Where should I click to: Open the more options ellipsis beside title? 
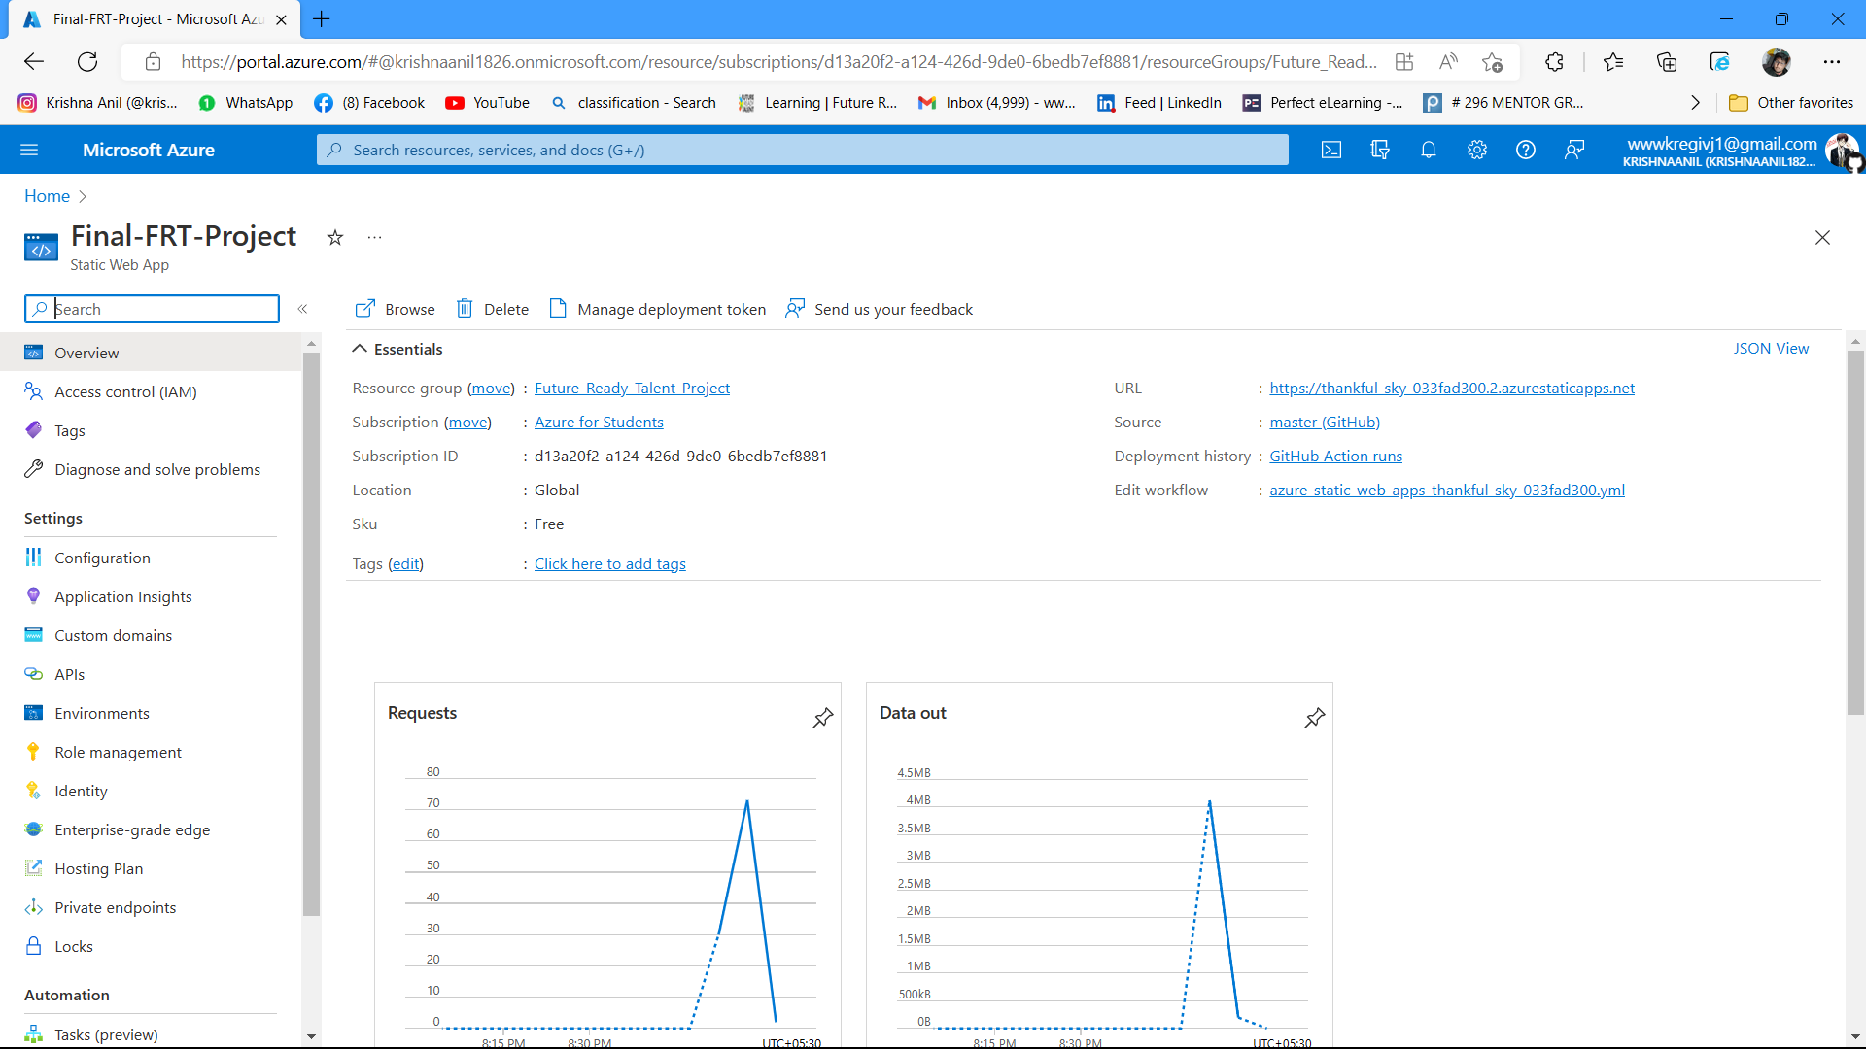374,238
